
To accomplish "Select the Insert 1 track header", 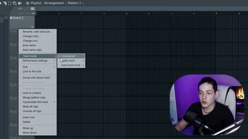I will point(22,22).
